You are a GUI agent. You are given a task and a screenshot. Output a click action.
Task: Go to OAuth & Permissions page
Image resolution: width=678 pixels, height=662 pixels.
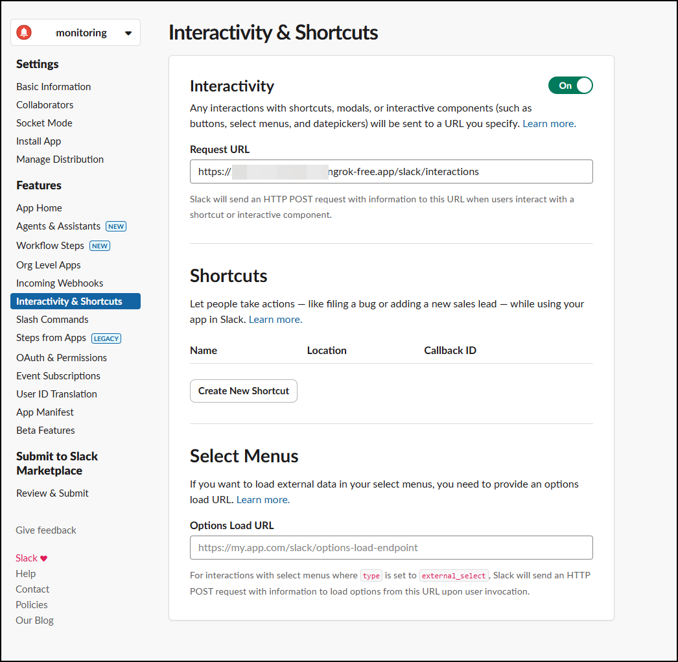pyautogui.click(x=62, y=358)
